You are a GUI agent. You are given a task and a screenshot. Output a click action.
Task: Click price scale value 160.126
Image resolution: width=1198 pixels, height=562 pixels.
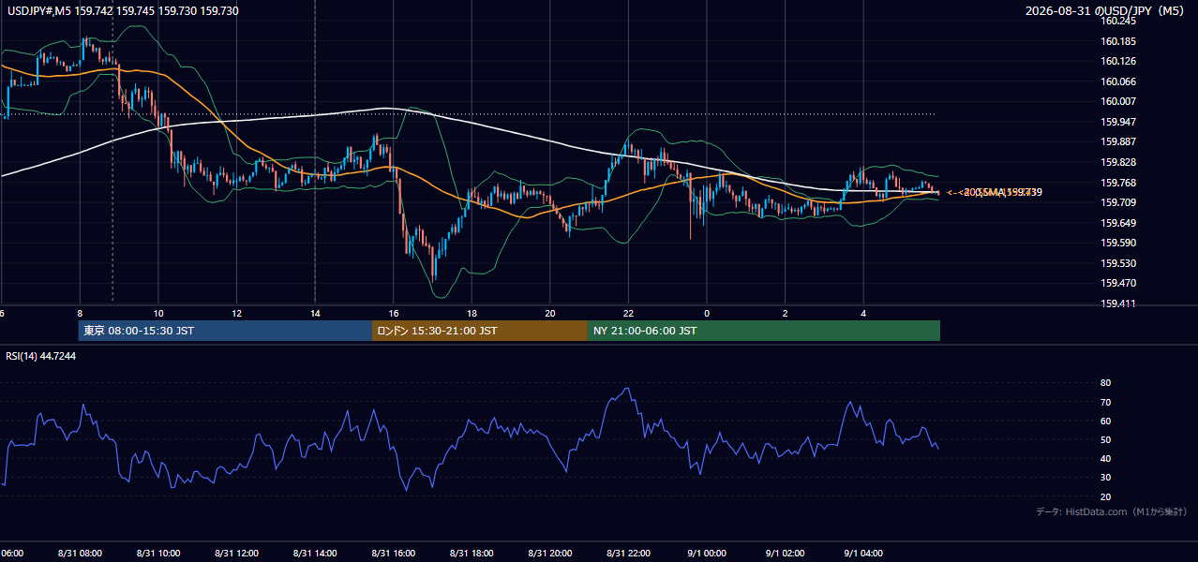click(x=1119, y=61)
